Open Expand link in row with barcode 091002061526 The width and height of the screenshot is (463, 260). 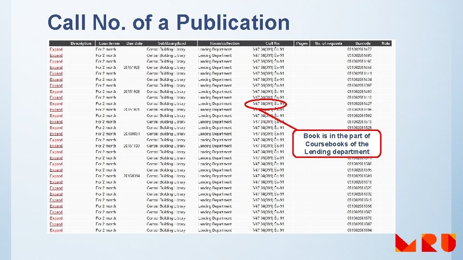(x=56, y=128)
